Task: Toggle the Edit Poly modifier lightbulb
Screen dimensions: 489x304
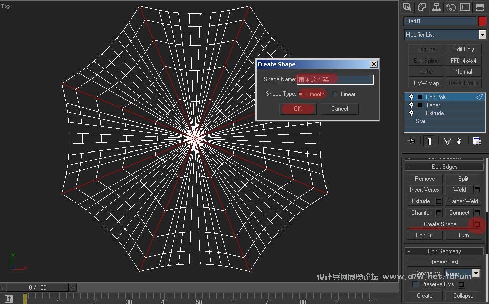Action: pos(411,97)
